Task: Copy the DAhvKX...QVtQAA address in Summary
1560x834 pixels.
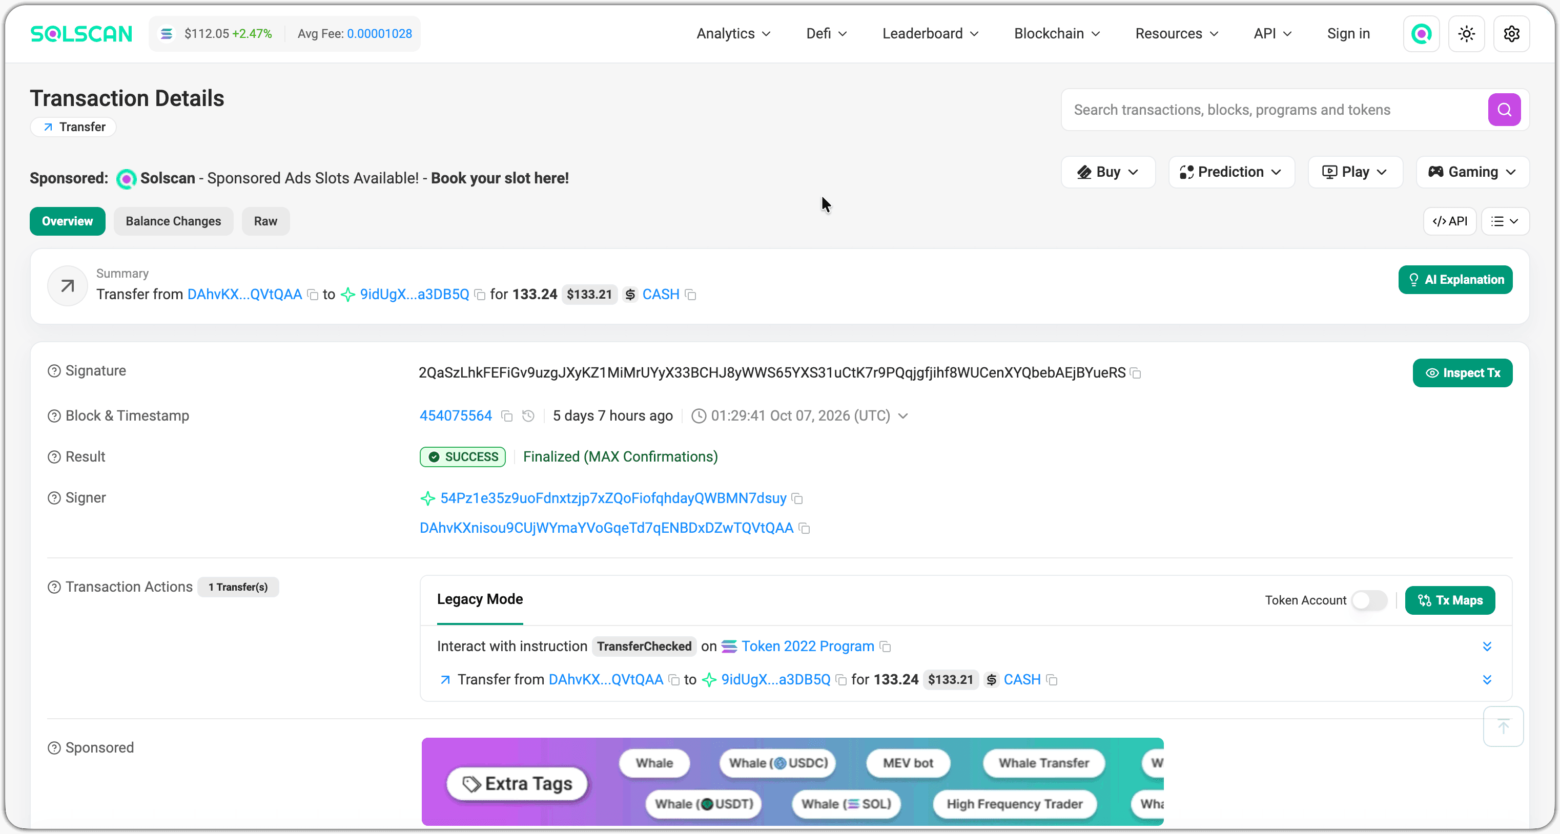Action: [313, 295]
